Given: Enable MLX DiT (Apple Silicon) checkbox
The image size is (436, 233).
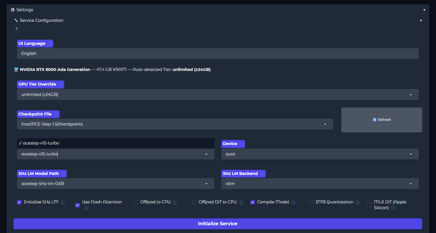Looking at the screenshot, I should click(x=369, y=205).
